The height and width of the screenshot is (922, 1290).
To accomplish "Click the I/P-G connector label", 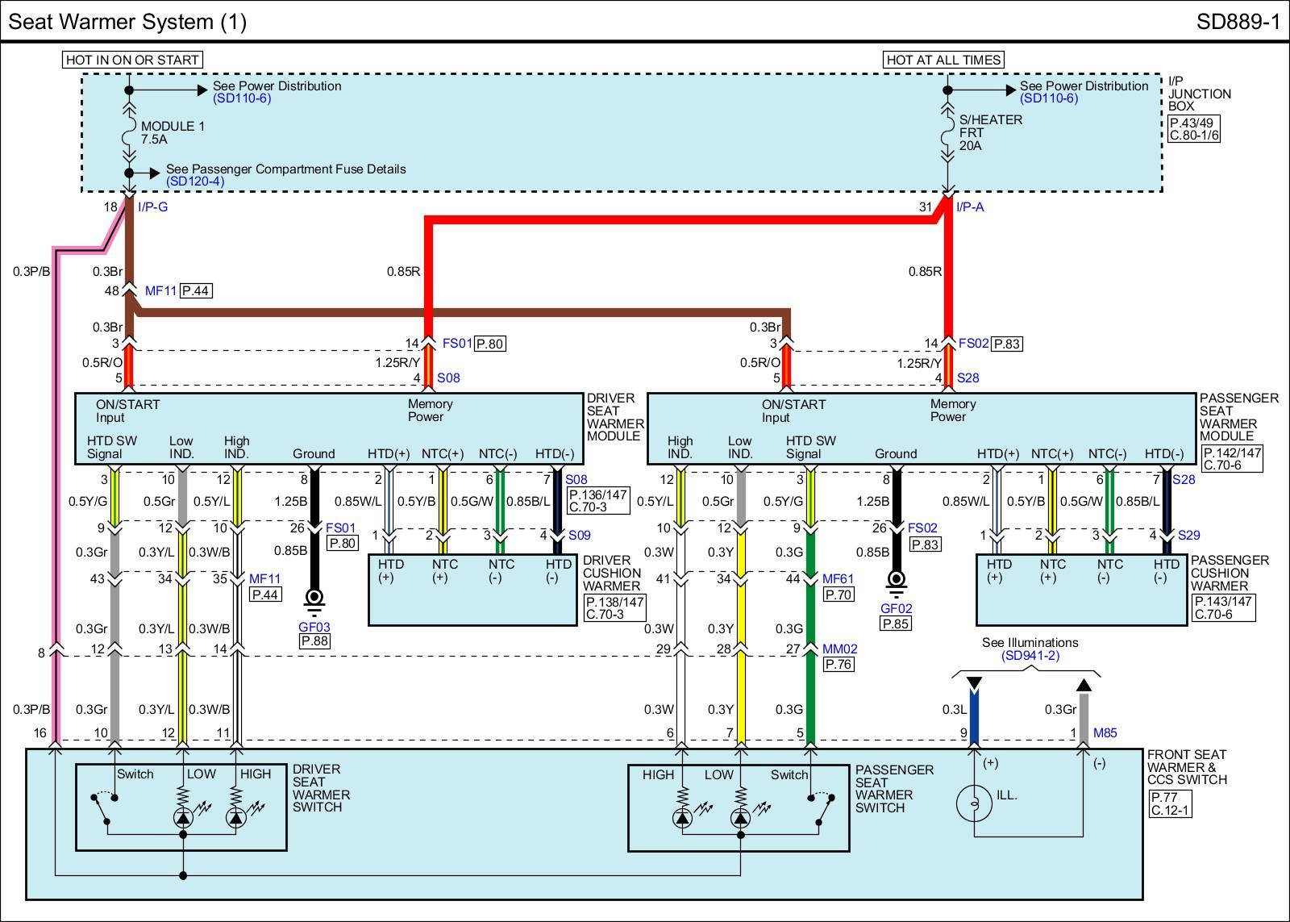I will (152, 207).
